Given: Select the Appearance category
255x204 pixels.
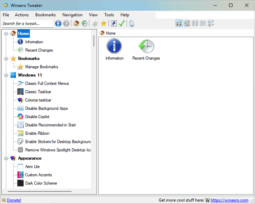Looking at the screenshot, I should coord(30,158).
